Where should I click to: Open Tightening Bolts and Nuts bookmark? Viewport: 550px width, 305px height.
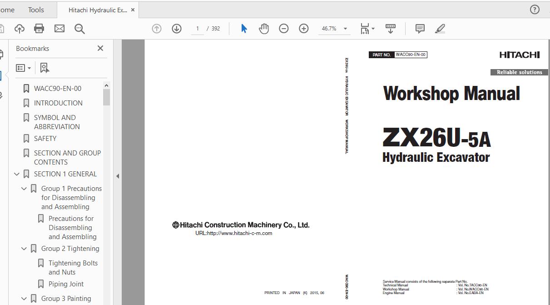click(x=73, y=267)
